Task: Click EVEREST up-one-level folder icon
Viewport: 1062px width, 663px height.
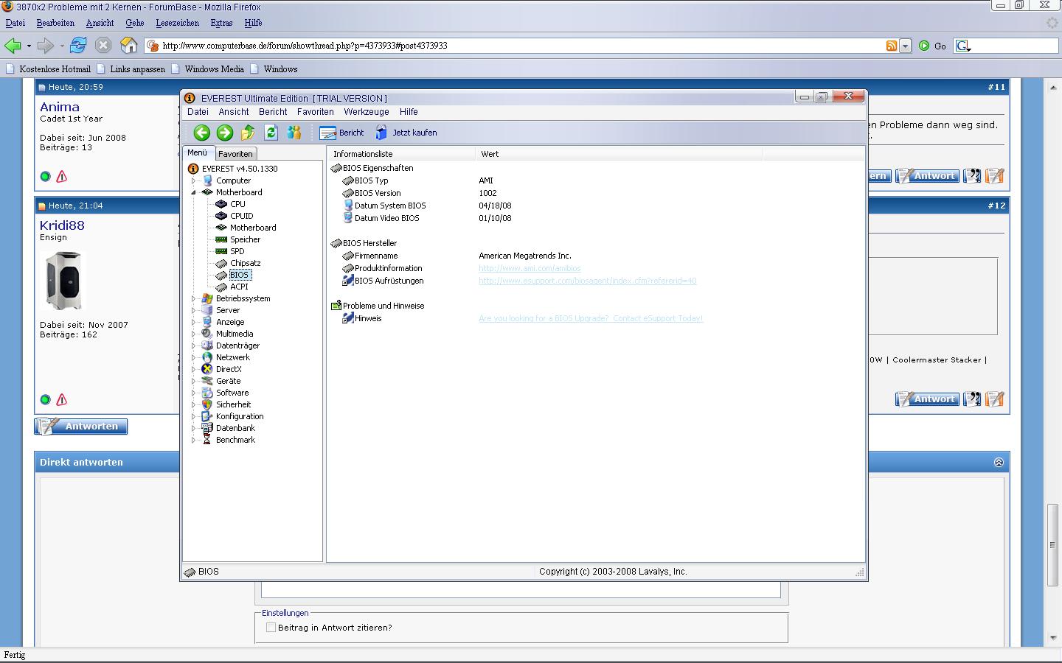Action: coord(248,133)
